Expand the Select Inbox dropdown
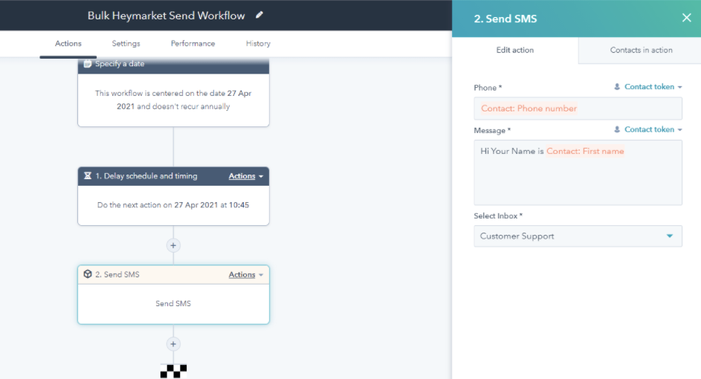Viewport: 701px width, 379px height. [x=578, y=236]
